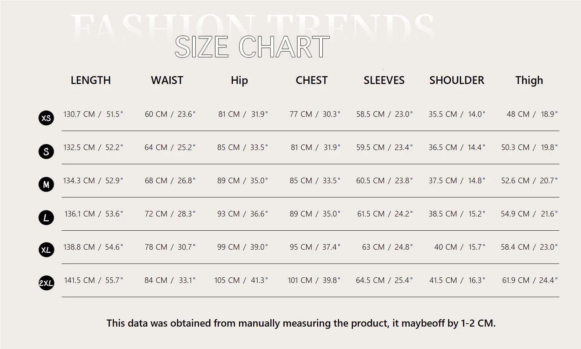Click the SHOULDER column header
This screenshot has width=581, height=349.
[x=457, y=80]
